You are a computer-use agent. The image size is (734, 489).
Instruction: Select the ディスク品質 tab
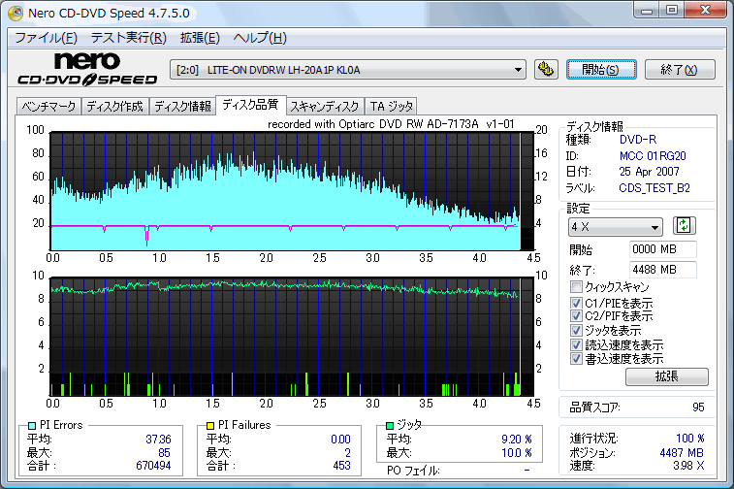coord(250,105)
